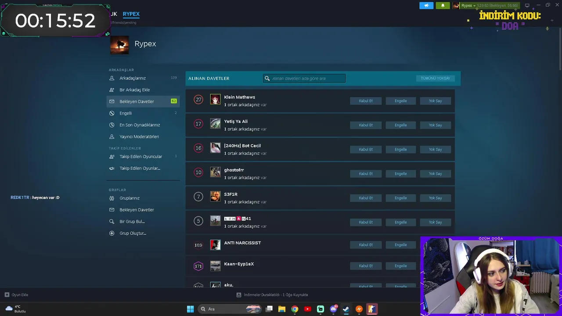Open S3F1R avatar thumbnail

(215, 197)
